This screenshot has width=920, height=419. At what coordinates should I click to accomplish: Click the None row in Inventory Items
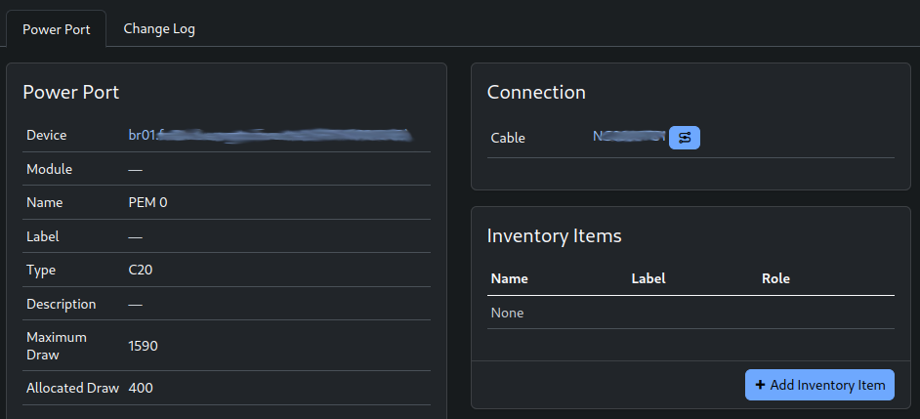pos(690,313)
